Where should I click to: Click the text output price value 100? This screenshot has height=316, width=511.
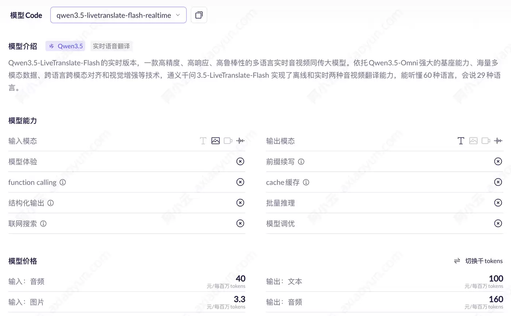pos(496,278)
